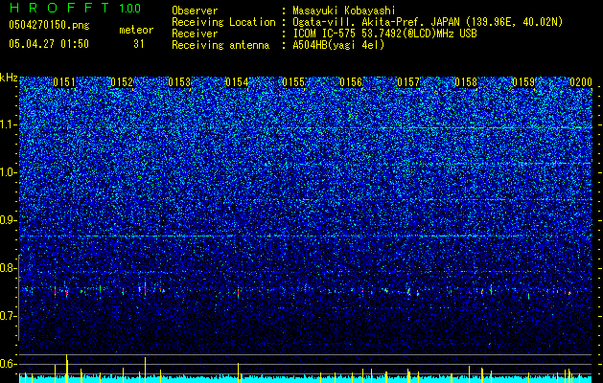The height and width of the screenshot is (383, 603).
Task: Click the 1.0 kHz axis label
Action: pyautogui.click(x=8, y=172)
